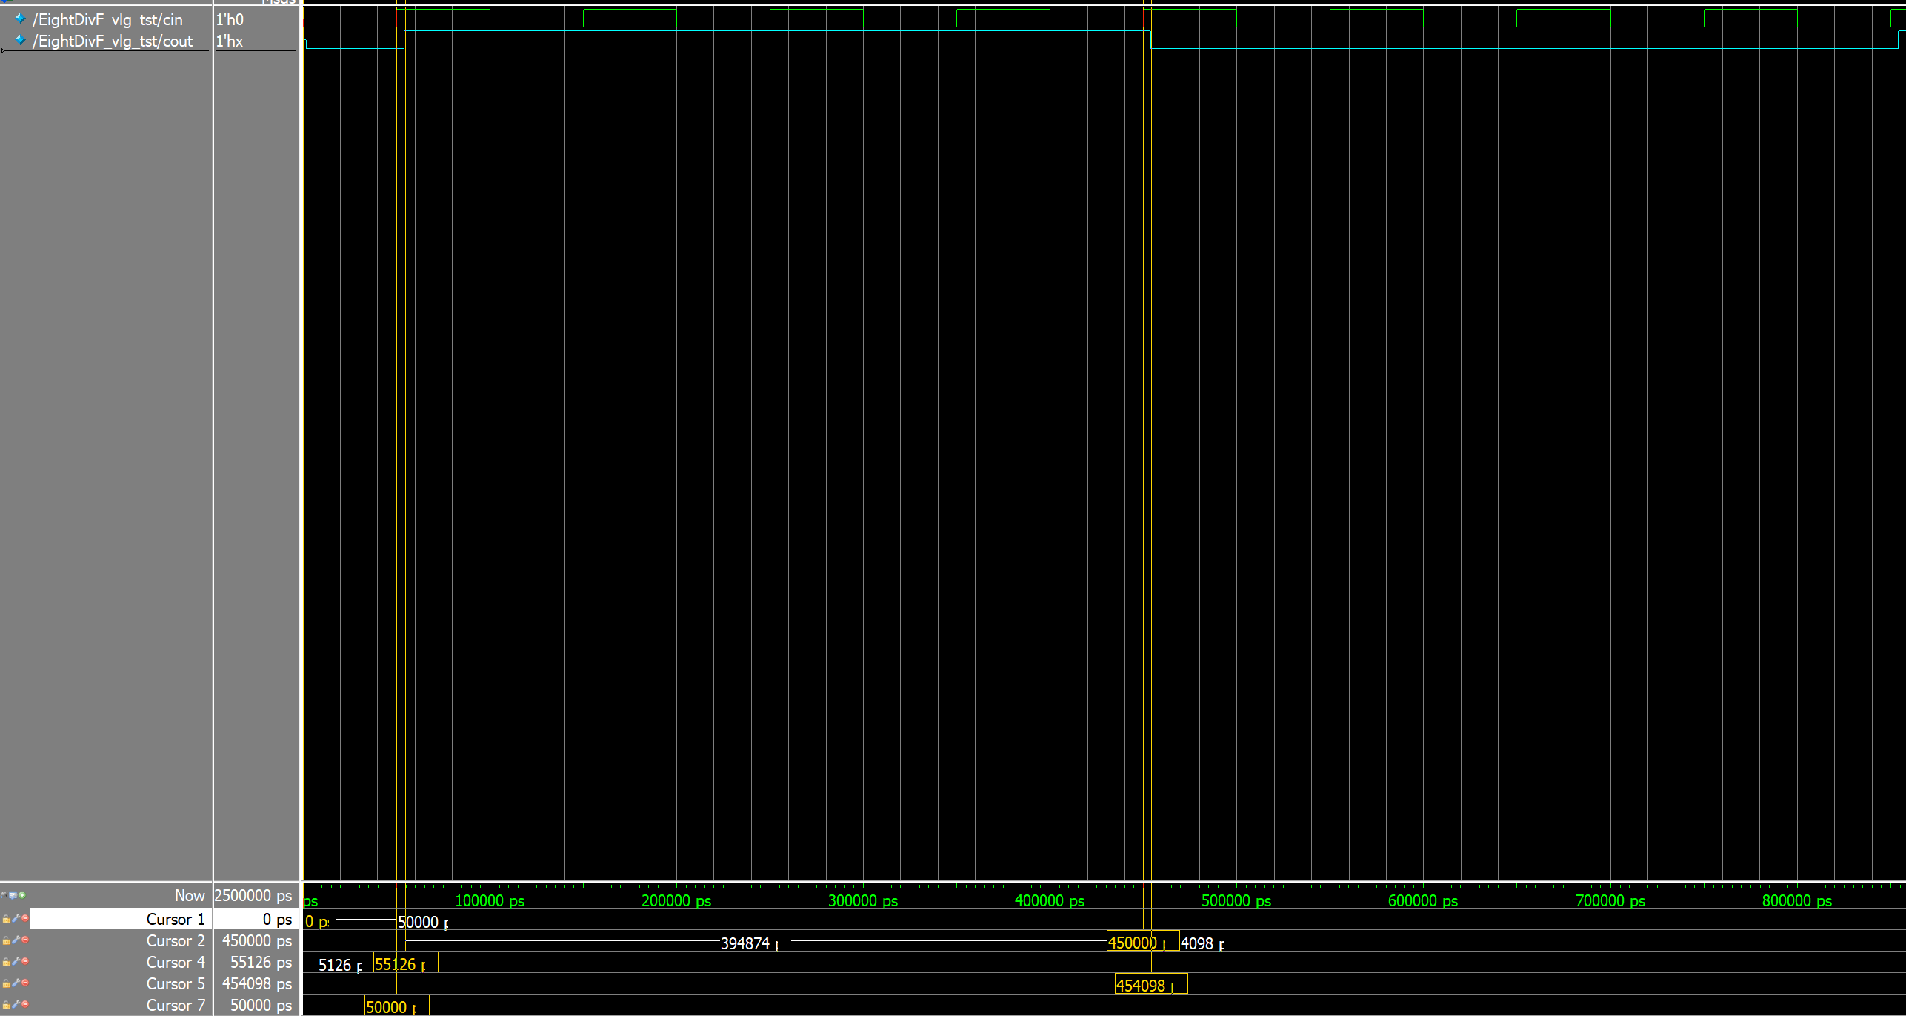The height and width of the screenshot is (1016, 1906).
Task: Toggle the lock on Cursor 1
Action: tap(7, 919)
